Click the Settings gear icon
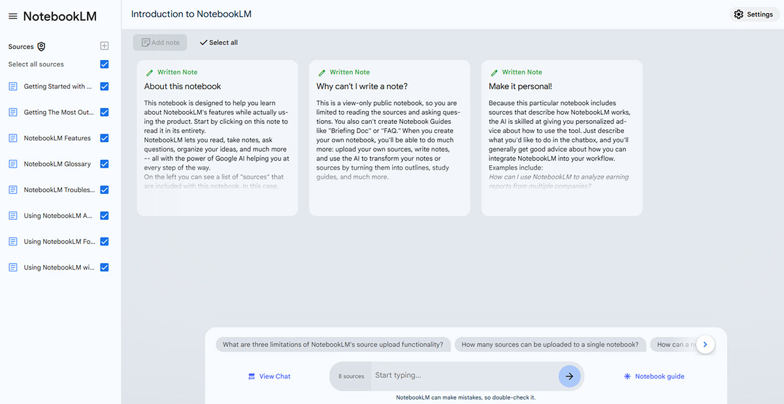The image size is (784, 404). click(739, 14)
